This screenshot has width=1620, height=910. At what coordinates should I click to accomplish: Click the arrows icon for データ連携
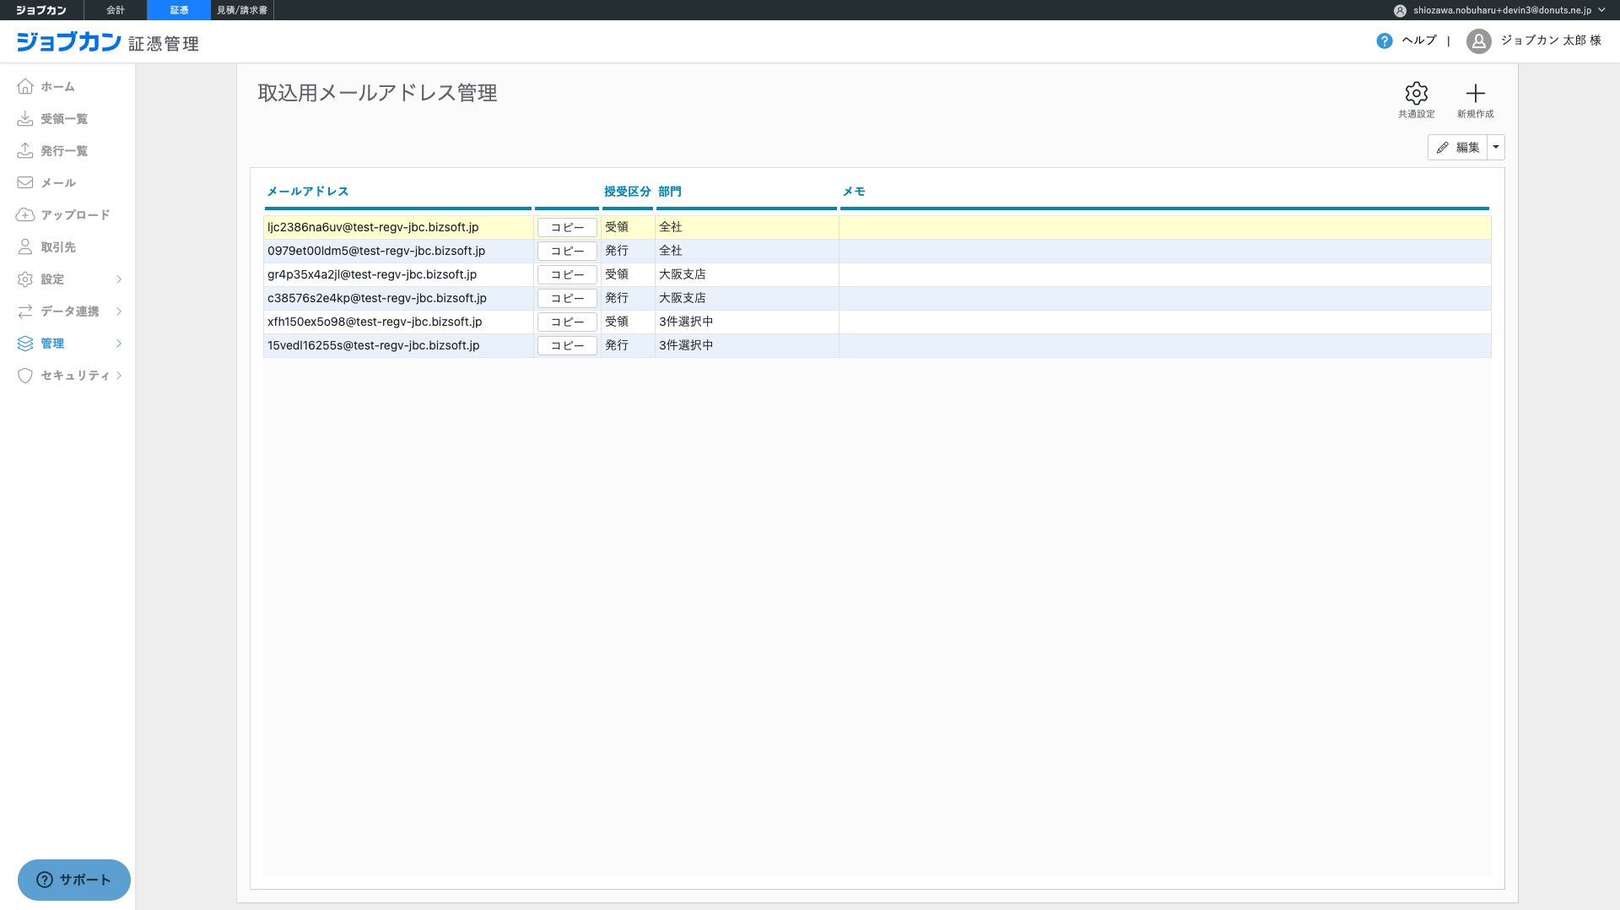click(25, 311)
